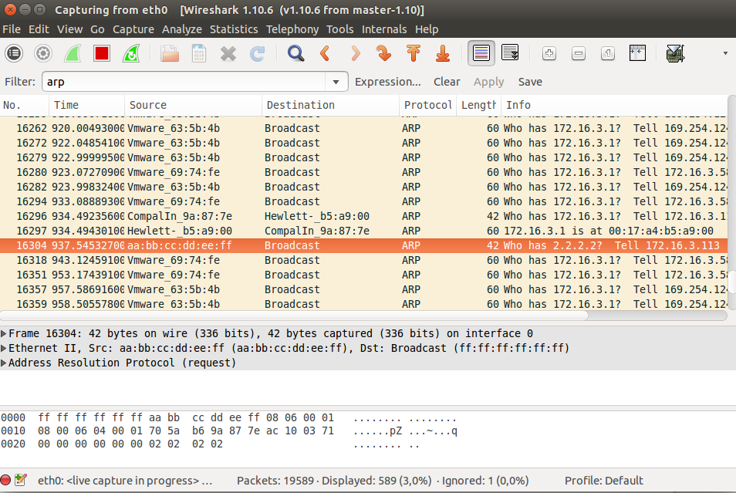Click the Expression... button
This screenshot has width=736, height=493.
tap(387, 82)
